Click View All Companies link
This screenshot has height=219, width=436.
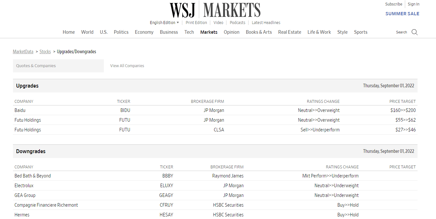click(x=127, y=66)
